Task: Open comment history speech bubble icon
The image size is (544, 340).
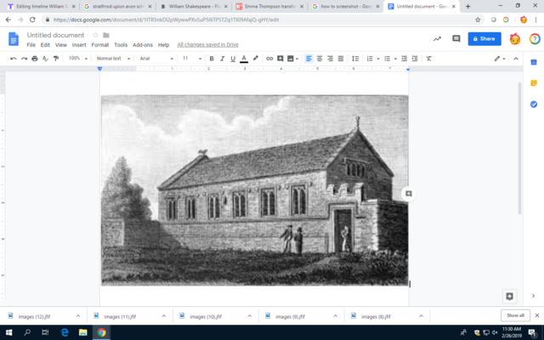Action: pos(456,39)
